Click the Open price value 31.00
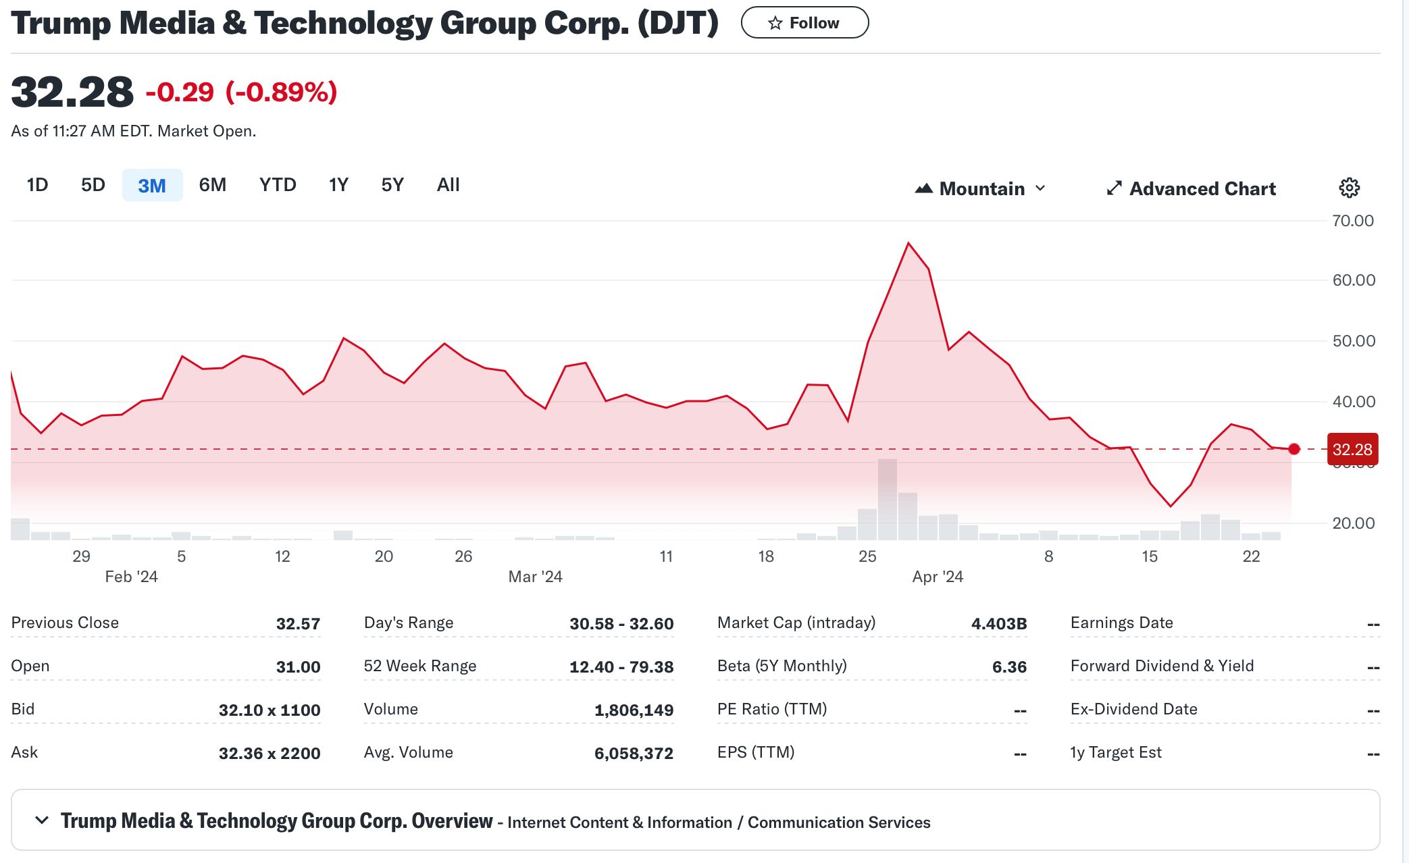Screen dimensions: 1409x863 (298, 666)
